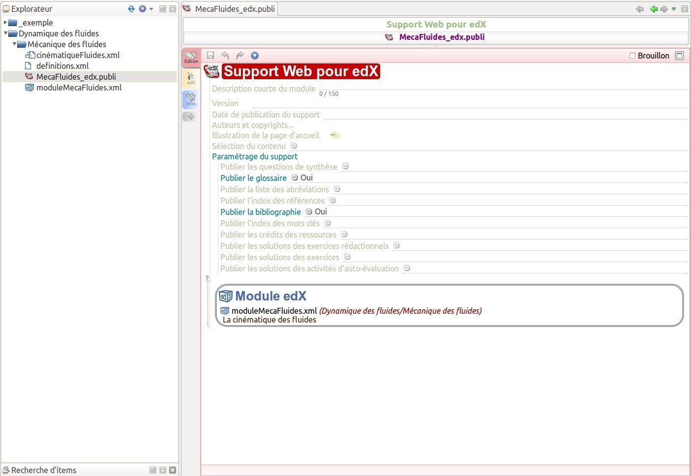Click the Date de publication du support field
691x476 pixels.
tap(506, 115)
